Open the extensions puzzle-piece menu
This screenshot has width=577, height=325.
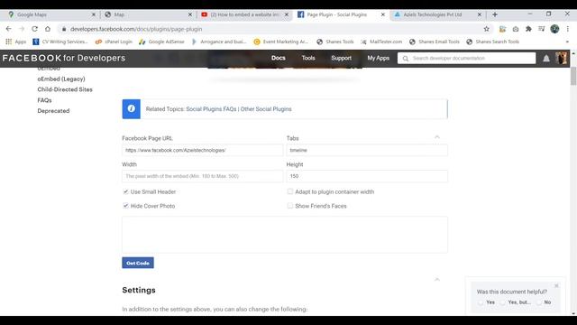[528, 29]
